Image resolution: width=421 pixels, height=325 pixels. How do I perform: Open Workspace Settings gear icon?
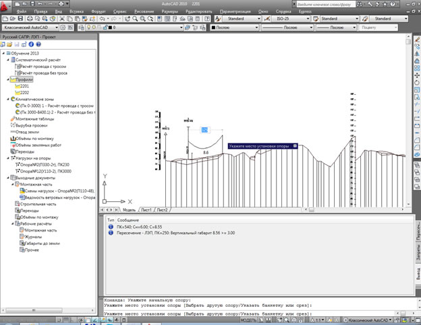tap(63, 28)
